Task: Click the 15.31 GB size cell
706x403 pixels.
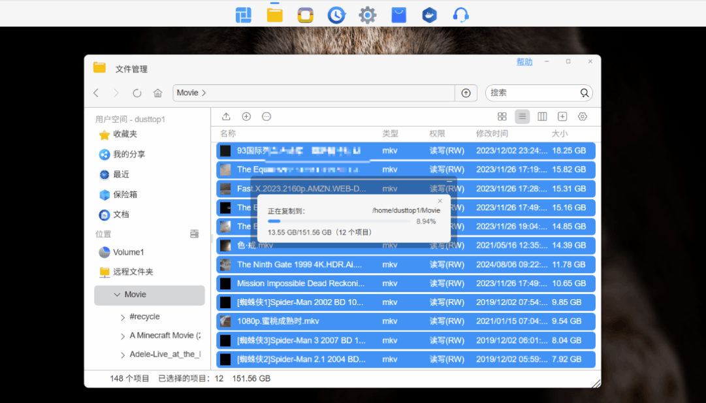Action: [x=569, y=189]
